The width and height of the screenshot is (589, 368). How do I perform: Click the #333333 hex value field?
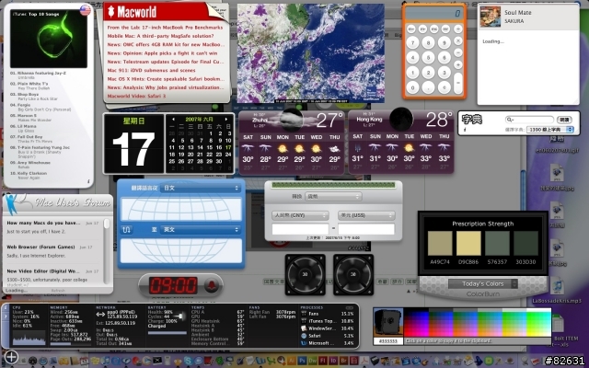tap(388, 341)
